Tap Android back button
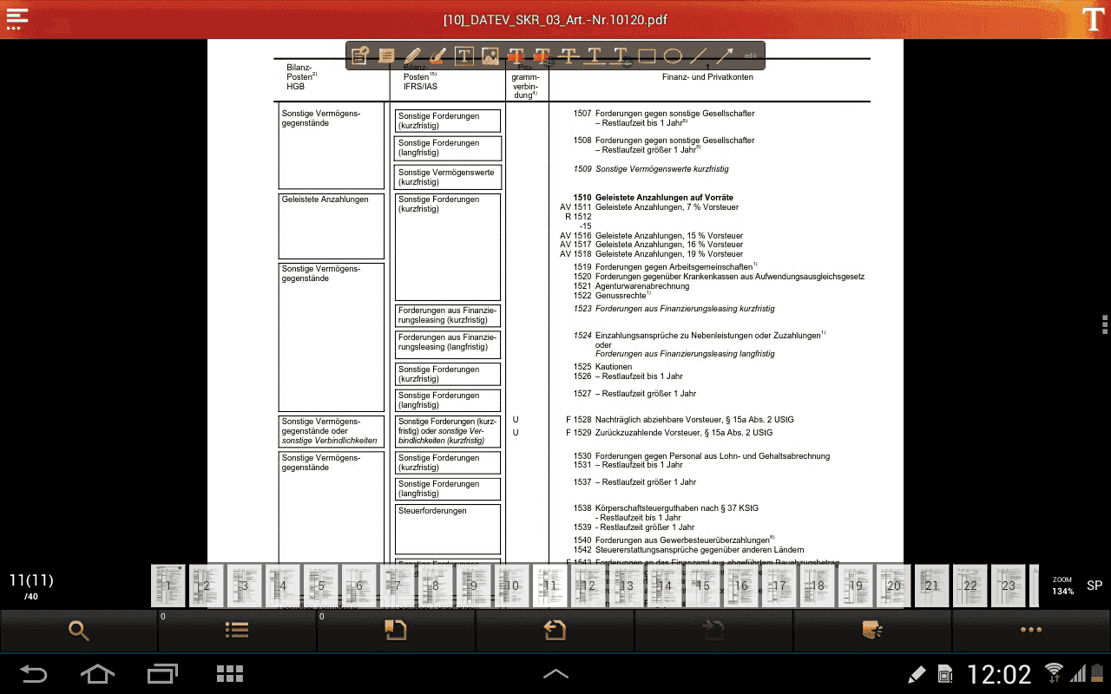 tap(33, 674)
